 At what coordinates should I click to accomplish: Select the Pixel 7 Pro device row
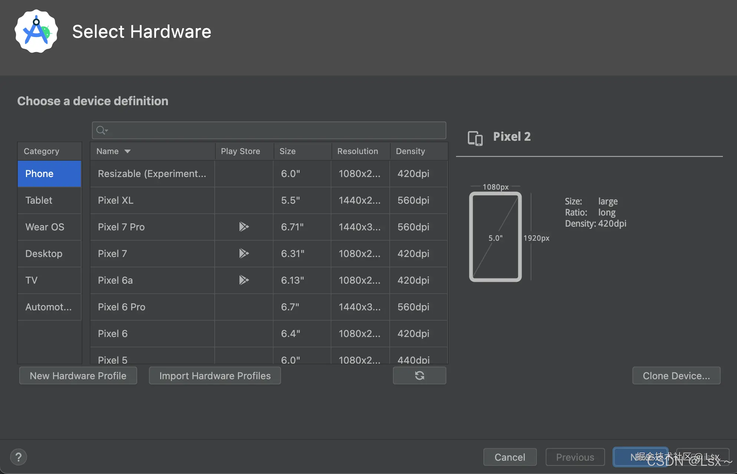(269, 227)
